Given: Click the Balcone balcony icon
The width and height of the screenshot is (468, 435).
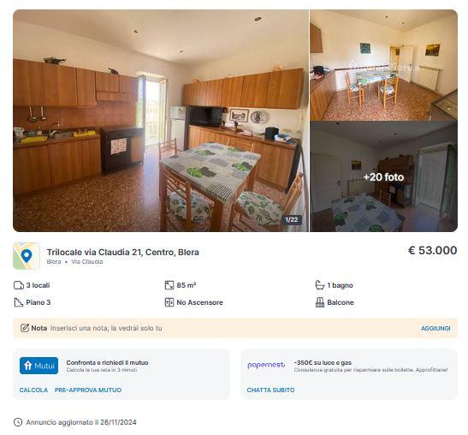Looking at the screenshot, I should coord(320,302).
